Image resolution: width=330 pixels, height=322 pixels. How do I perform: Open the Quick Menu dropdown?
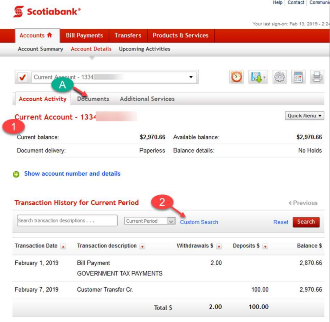304,116
